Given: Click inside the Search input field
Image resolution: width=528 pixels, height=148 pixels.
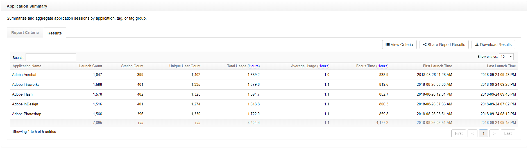Looking at the screenshot, I should pos(51,57).
